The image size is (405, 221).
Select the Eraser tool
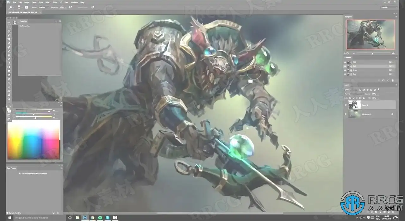click(9, 63)
